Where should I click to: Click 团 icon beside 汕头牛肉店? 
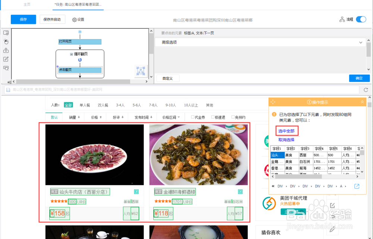tap(136, 192)
